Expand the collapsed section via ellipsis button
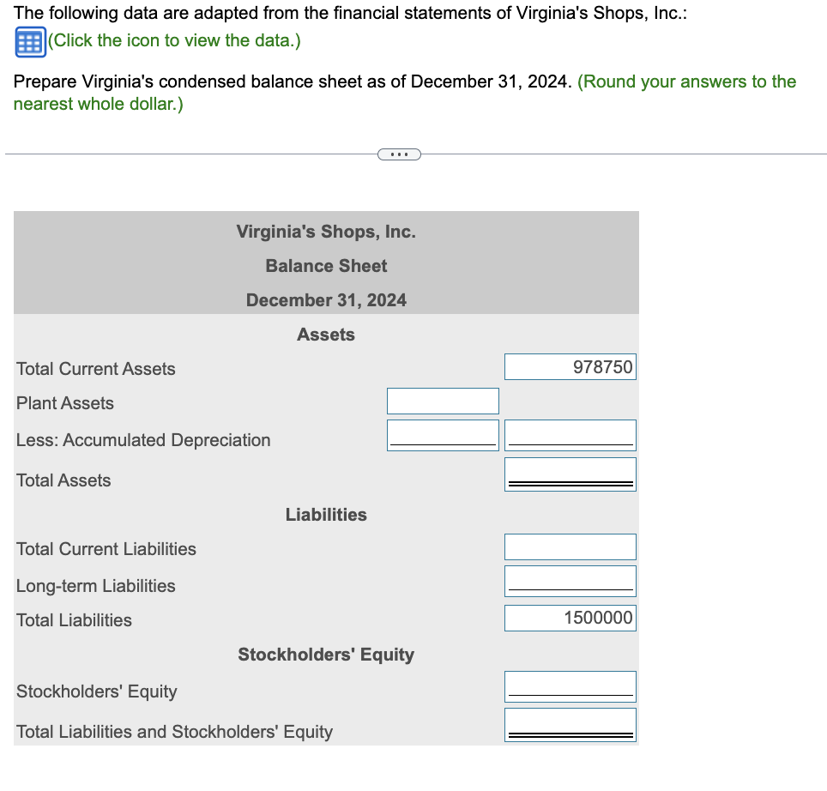The width and height of the screenshot is (827, 791). (399, 154)
